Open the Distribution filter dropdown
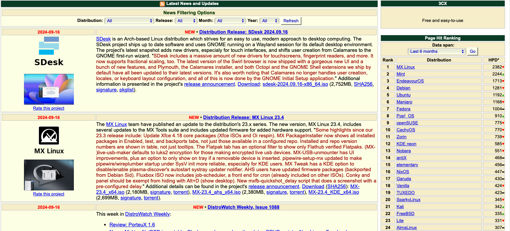Viewport: 510px width, 231px height. [x=129, y=21]
